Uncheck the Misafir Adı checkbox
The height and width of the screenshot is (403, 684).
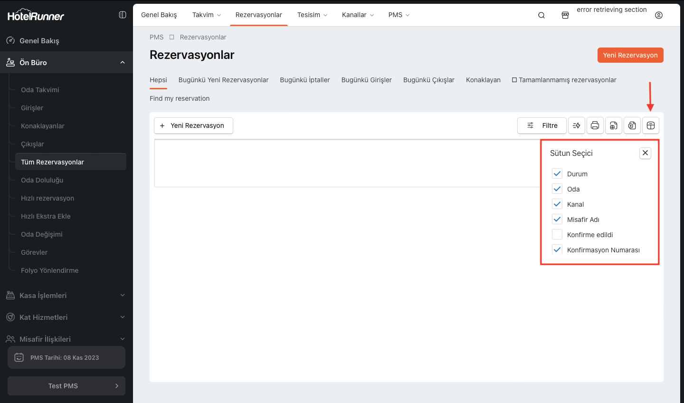tap(557, 220)
